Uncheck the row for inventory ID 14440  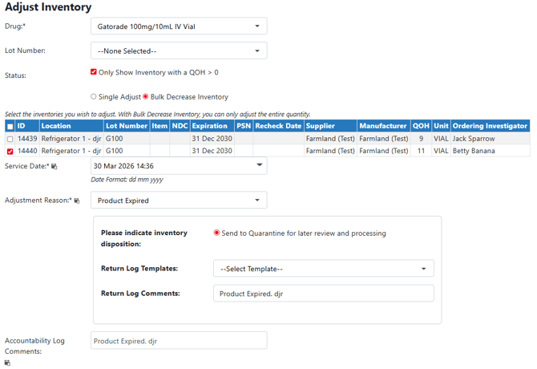(x=10, y=151)
